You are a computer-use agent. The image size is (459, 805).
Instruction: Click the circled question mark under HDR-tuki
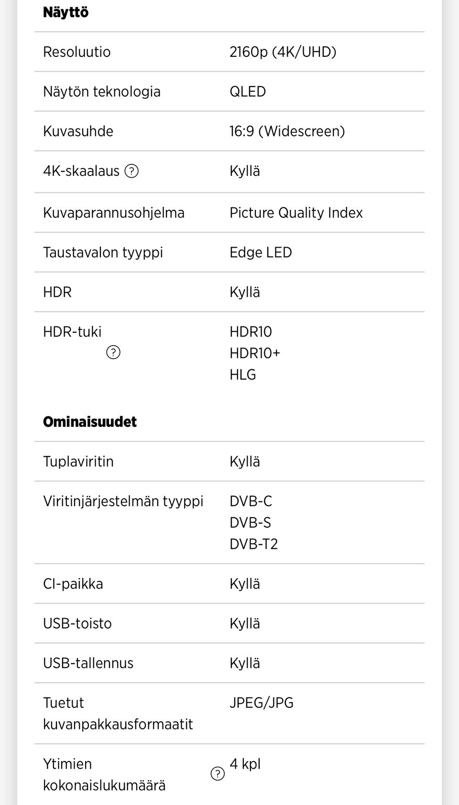coord(114,353)
